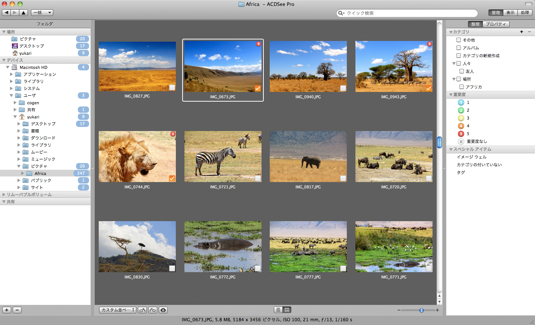Check the その他 category checkbox

point(459,40)
